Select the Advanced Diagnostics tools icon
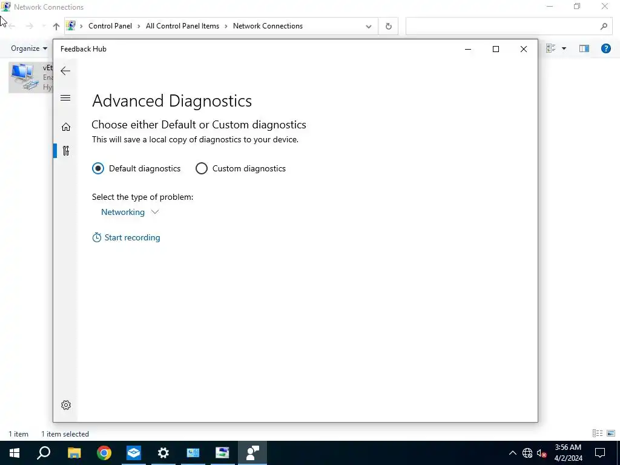 pyautogui.click(x=65, y=151)
